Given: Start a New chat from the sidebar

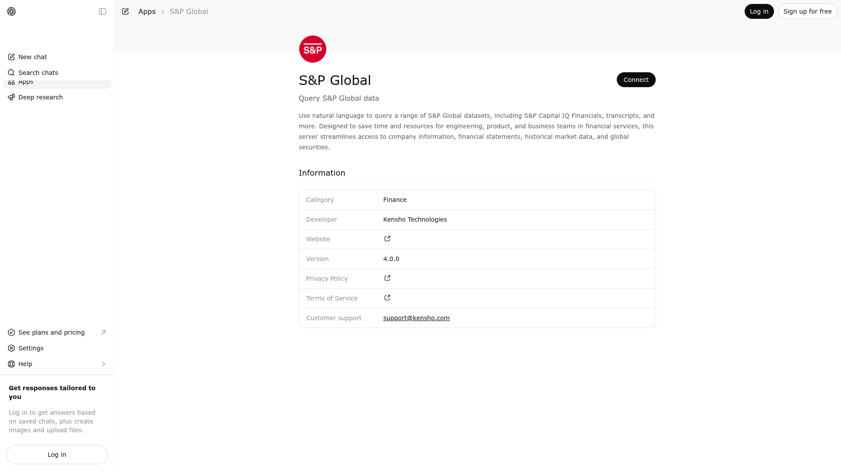Looking at the screenshot, I should coord(57,57).
